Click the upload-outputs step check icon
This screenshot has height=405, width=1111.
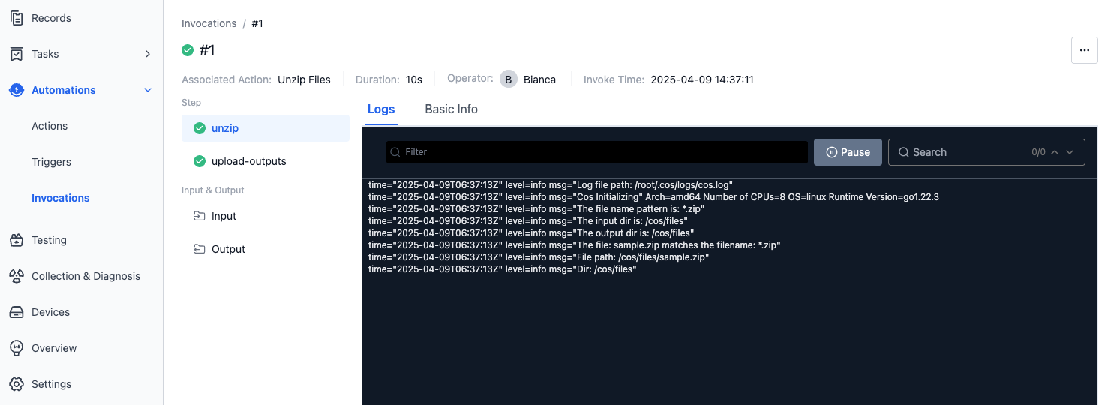tap(200, 161)
